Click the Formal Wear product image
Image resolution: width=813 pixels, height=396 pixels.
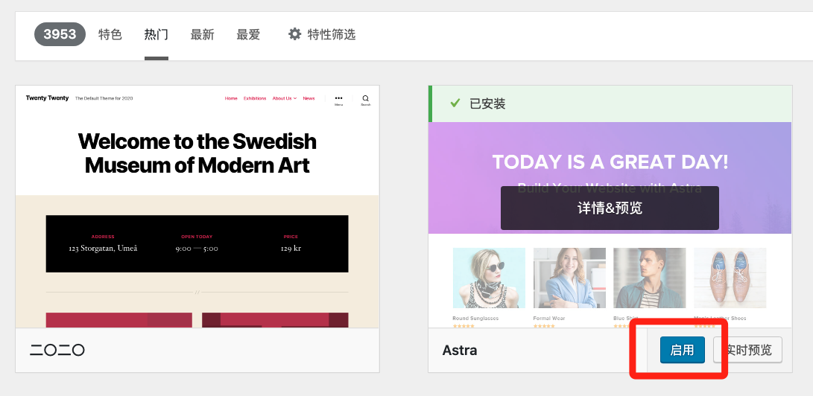pyautogui.click(x=569, y=278)
